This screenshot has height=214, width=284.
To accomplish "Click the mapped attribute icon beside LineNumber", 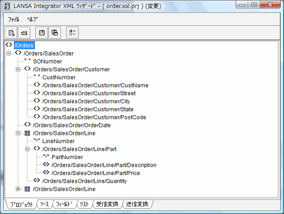I will pyautogui.click(x=37, y=140).
